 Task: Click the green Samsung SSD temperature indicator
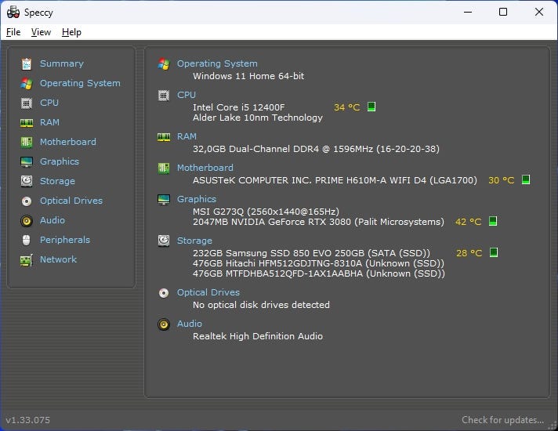pos(494,252)
